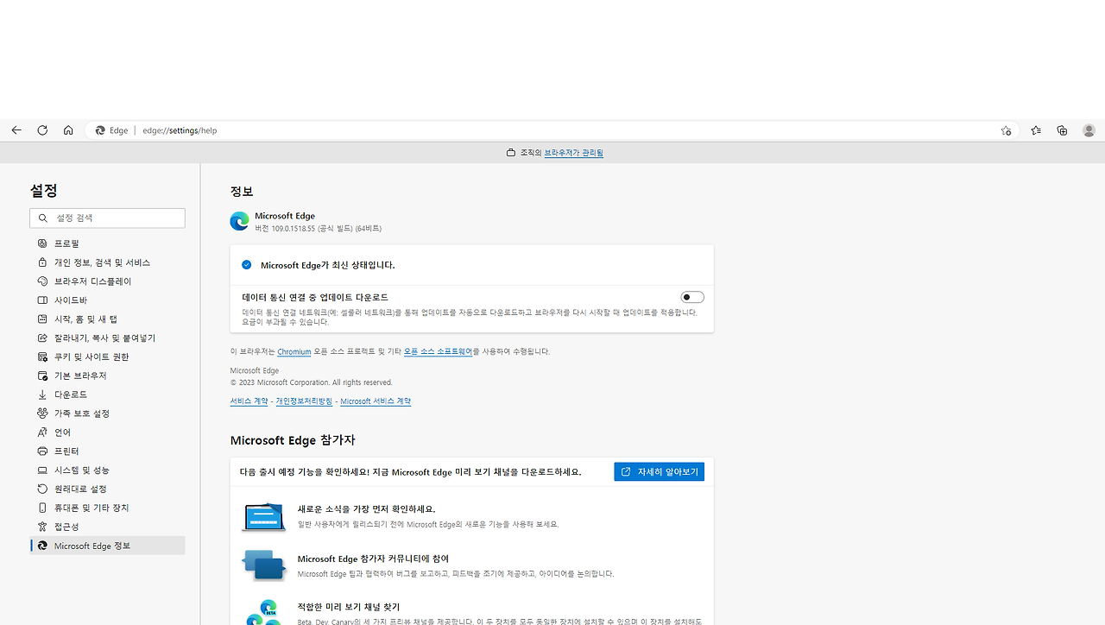
Task: Open 브라우저 디스플레이 settings
Action: point(107,281)
